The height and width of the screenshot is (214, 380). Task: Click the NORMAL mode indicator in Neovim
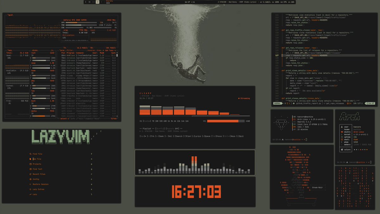tap(277, 103)
